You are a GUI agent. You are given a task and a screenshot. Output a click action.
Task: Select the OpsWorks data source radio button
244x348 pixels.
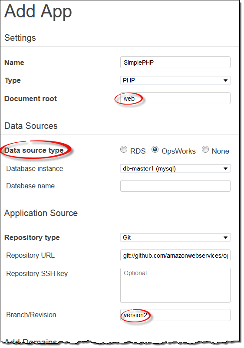click(x=155, y=149)
